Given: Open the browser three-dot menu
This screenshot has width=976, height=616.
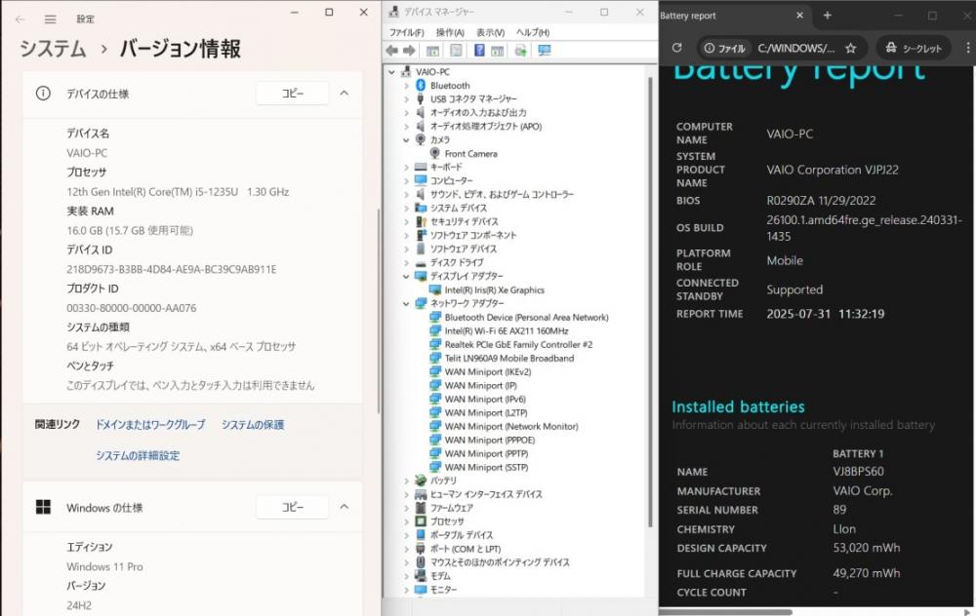Looking at the screenshot, I should (x=968, y=48).
